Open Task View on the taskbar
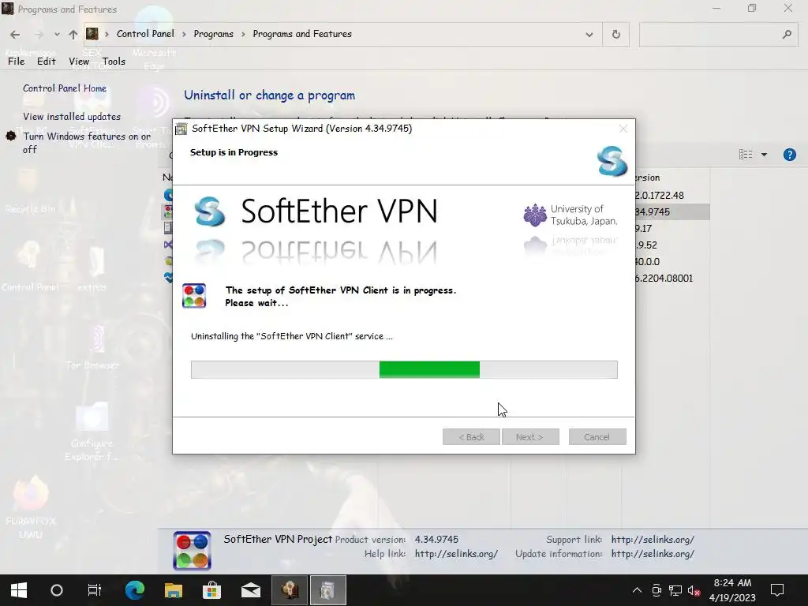808x606 pixels. 95,590
